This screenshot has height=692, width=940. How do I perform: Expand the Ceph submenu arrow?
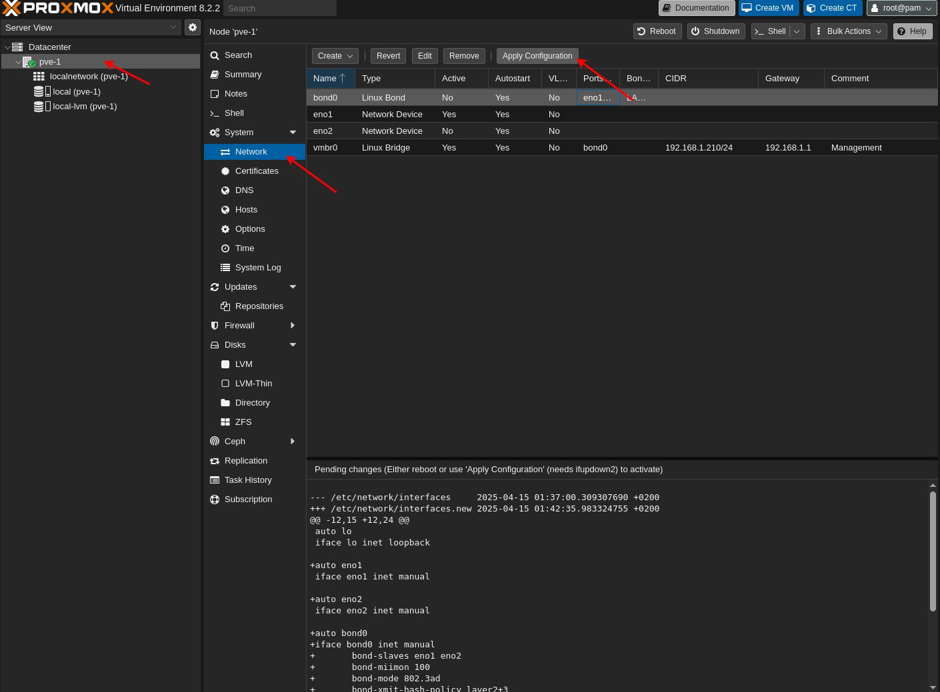[293, 442]
